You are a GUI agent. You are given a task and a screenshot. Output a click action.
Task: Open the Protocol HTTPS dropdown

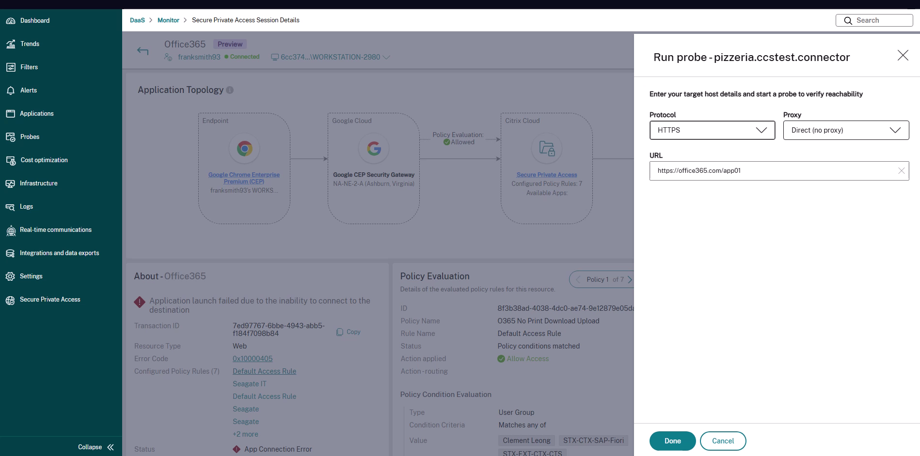click(x=712, y=130)
